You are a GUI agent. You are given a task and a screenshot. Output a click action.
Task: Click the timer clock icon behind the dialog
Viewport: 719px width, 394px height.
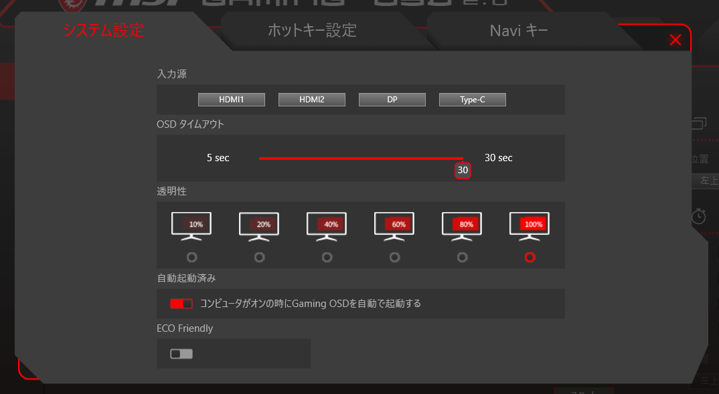point(698,216)
